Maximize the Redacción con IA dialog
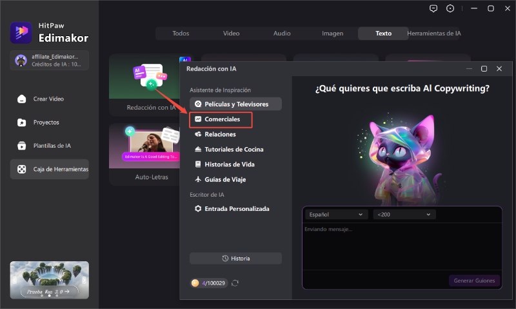 point(484,69)
